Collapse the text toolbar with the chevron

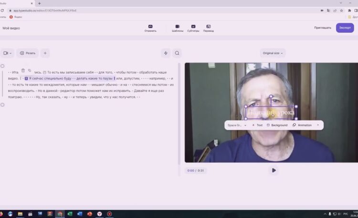pos(318,125)
